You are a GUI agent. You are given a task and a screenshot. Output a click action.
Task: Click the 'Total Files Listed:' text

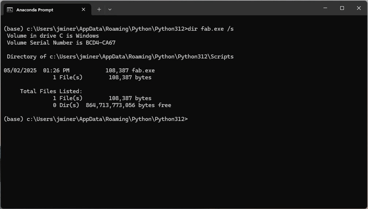51,91
